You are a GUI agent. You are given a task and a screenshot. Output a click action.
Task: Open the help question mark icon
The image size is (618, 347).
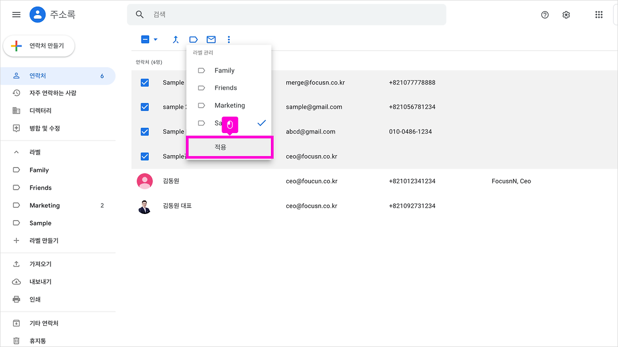click(x=545, y=15)
